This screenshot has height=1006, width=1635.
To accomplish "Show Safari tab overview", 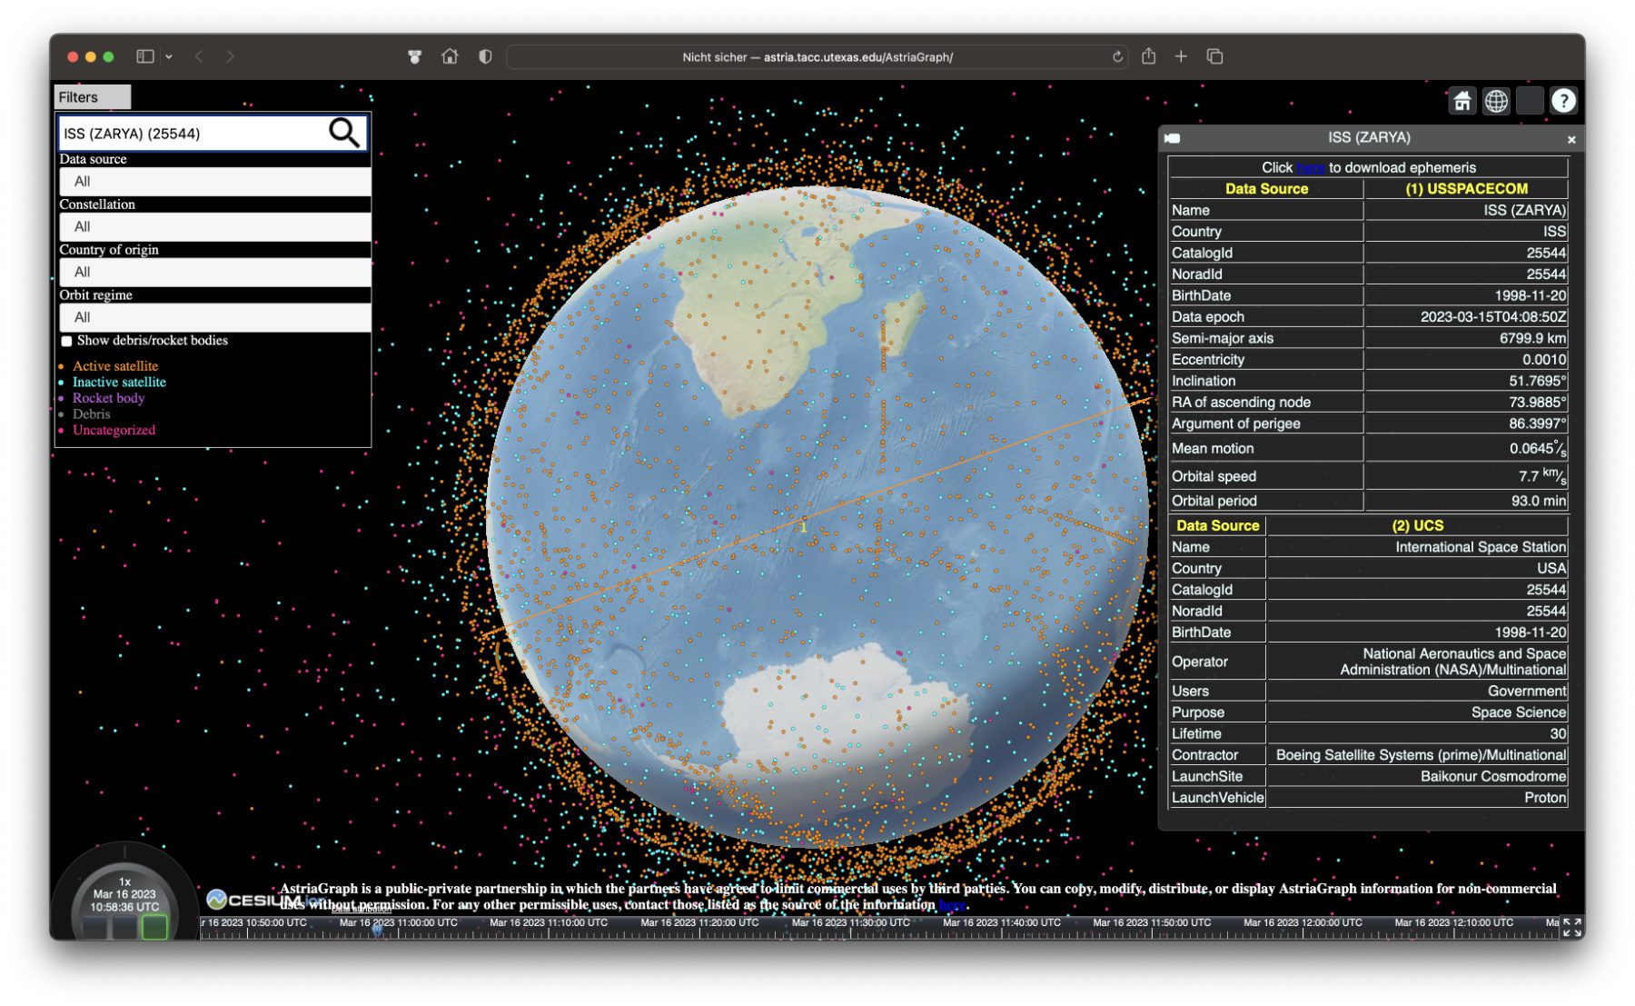I will tap(1214, 56).
